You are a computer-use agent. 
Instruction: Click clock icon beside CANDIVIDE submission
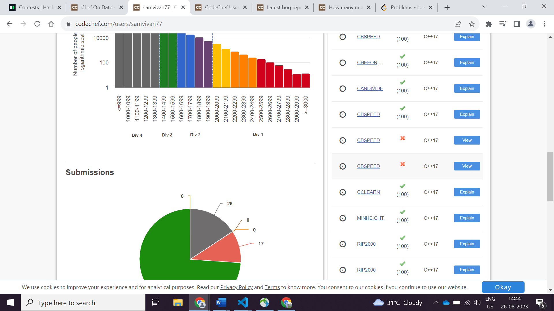coord(342,88)
